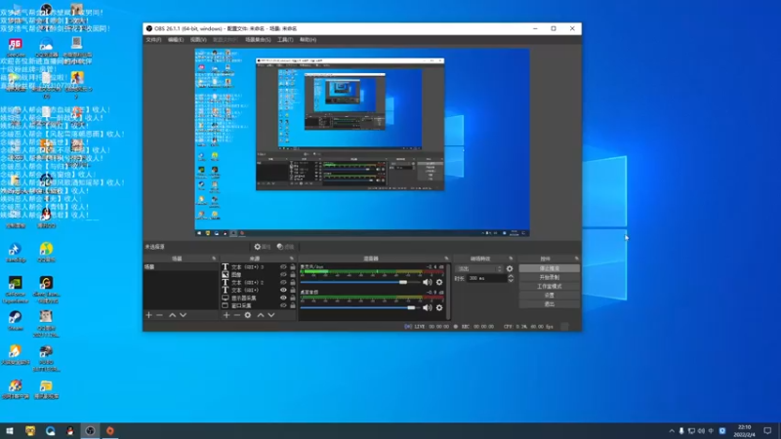
Task: Open the 视图(V) menu
Action: pos(198,40)
